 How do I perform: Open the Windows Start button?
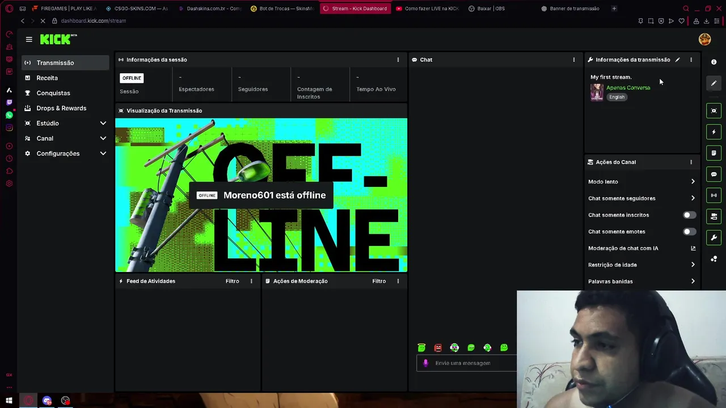coord(9,401)
